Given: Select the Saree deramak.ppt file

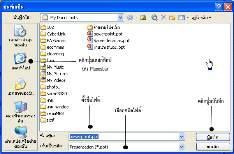Looking at the screenshot, I should pos(108,41).
